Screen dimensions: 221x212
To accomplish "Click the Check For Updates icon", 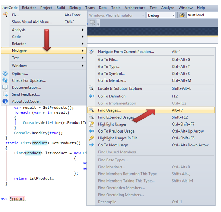I will 5,80.
